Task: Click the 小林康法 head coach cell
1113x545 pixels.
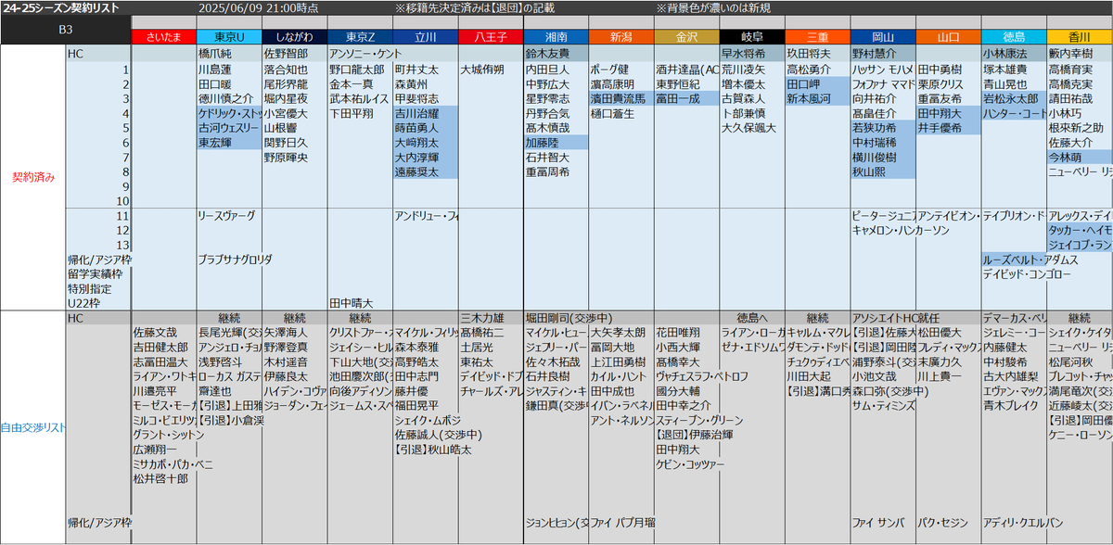Action: click(1013, 54)
